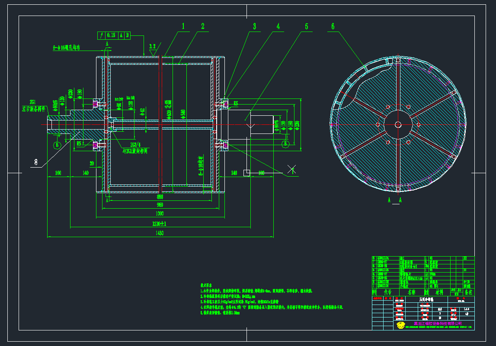Click the A—A section view label

point(395,200)
